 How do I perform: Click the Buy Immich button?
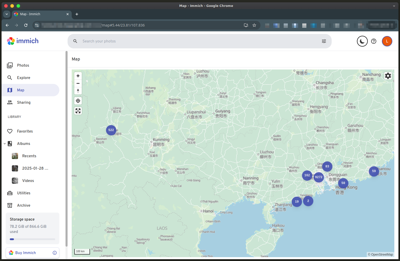[26, 253]
